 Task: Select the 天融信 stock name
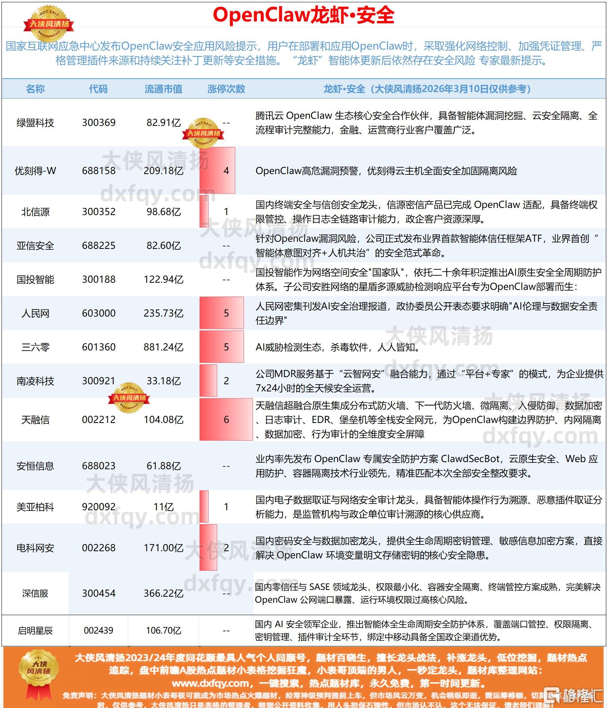[x=35, y=420]
